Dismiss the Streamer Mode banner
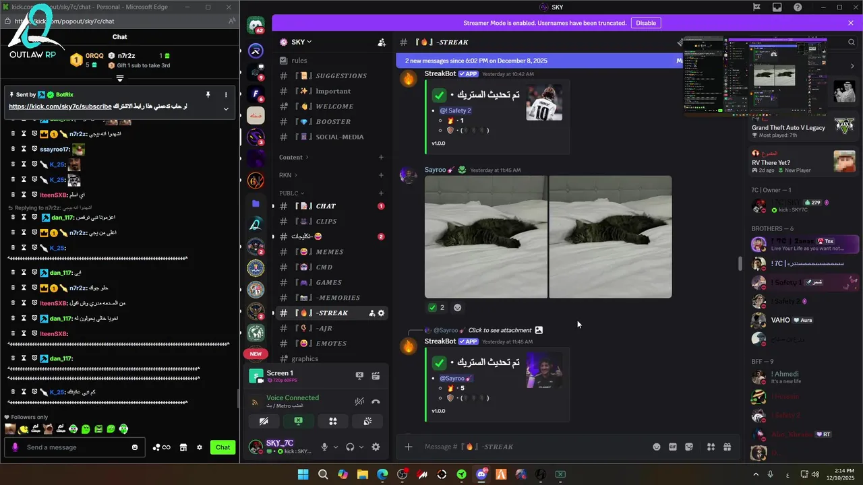The width and height of the screenshot is (863, 485). tap(851, 23)
